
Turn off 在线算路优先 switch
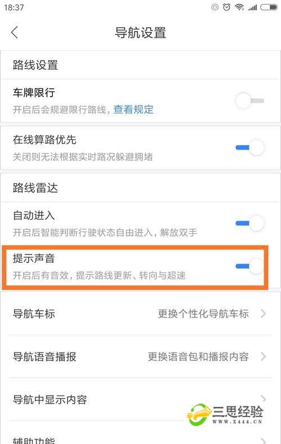(250, 147)
